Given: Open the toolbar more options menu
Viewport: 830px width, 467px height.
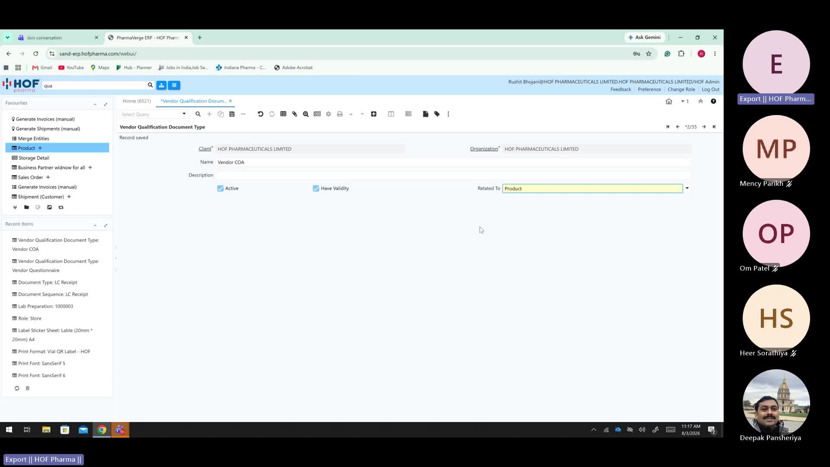Looking at the screenshot, I should point(448,114).
